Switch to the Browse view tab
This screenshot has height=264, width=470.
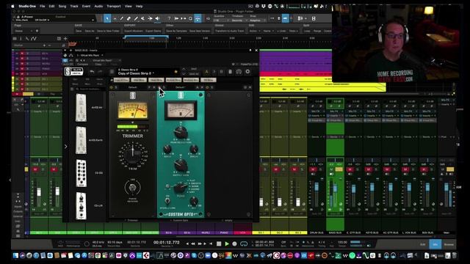[x=449, y=244]
